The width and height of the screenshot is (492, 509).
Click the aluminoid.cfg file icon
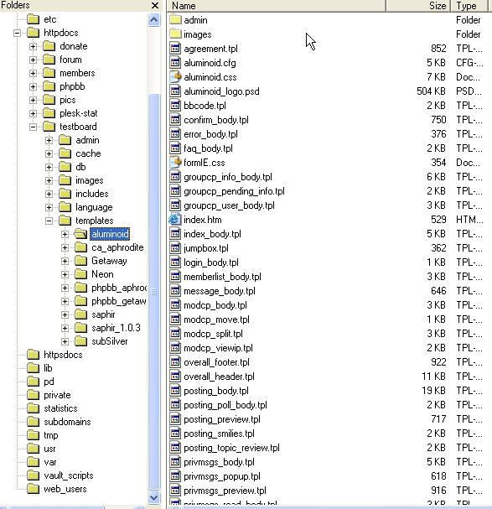click(x=175, y=63)
